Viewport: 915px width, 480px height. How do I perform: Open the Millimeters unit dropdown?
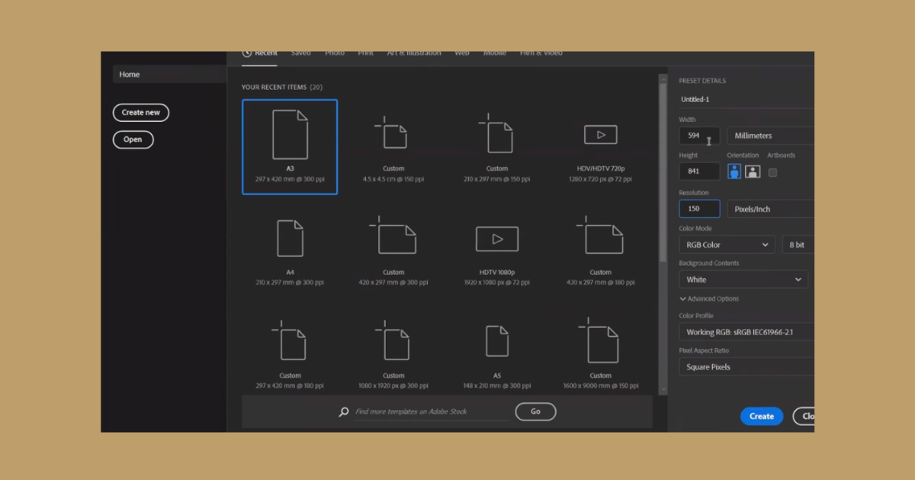[770, 136]
